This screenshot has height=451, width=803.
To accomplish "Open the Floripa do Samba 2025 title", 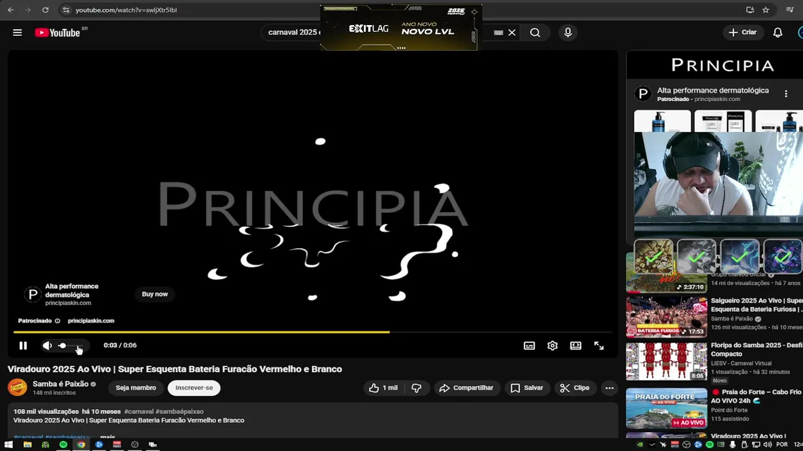I will pyautogui.click(x=757, y=350).
